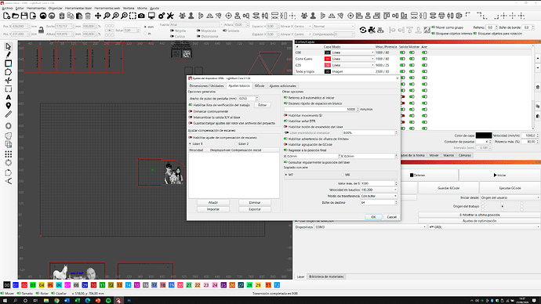
Task: Toggle 'Enmarcar continuamente' switch
Action: coord(191,111)
